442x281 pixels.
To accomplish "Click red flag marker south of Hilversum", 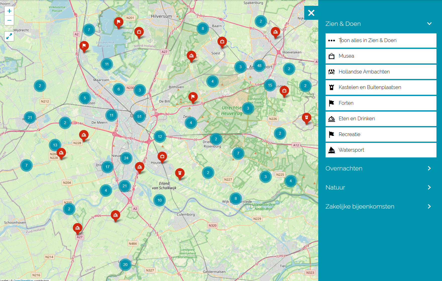I will pyautogui.click(x=119, y=23).
